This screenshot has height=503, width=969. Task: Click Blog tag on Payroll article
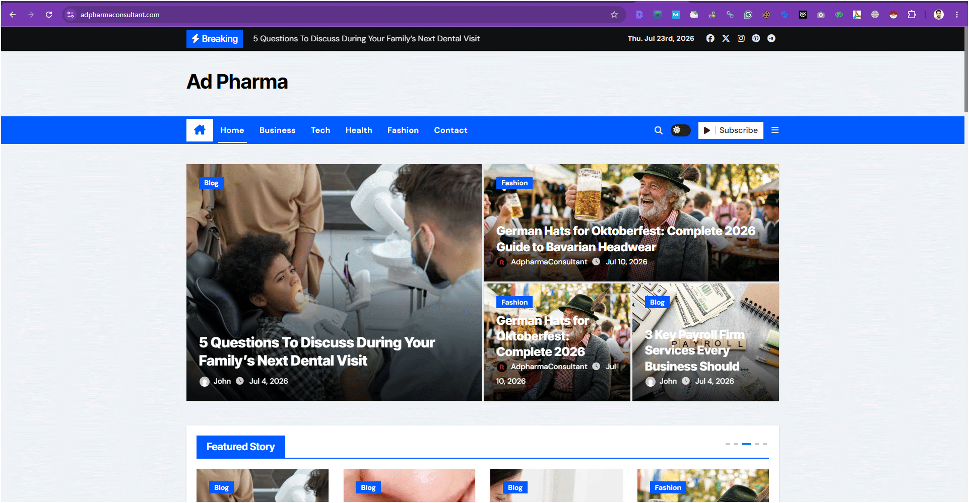coord(657,302)
